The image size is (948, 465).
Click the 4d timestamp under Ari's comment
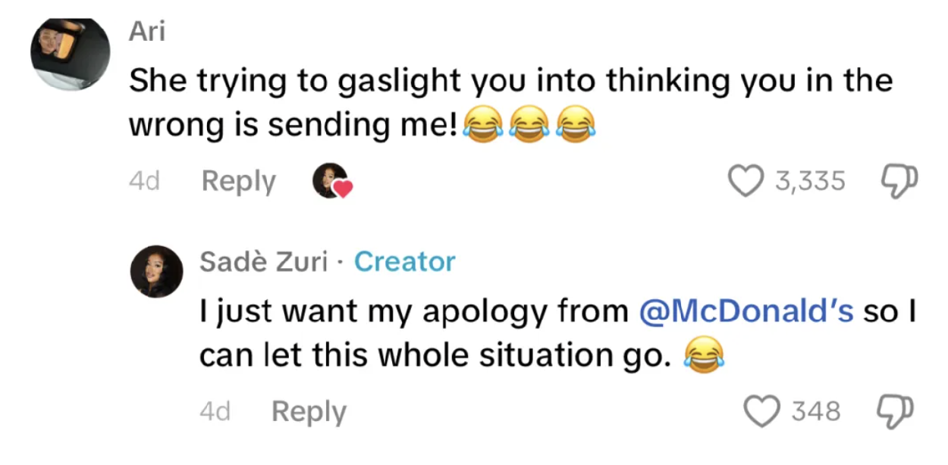coord(144,182)
